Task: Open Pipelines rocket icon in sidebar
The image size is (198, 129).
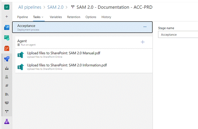Action: point(7,59)
